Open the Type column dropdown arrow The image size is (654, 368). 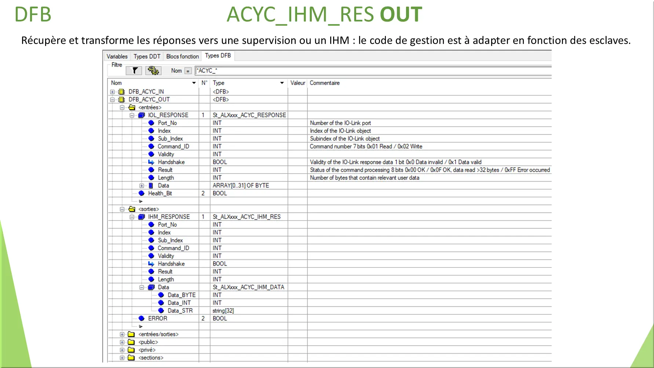(x=282, y=83)
